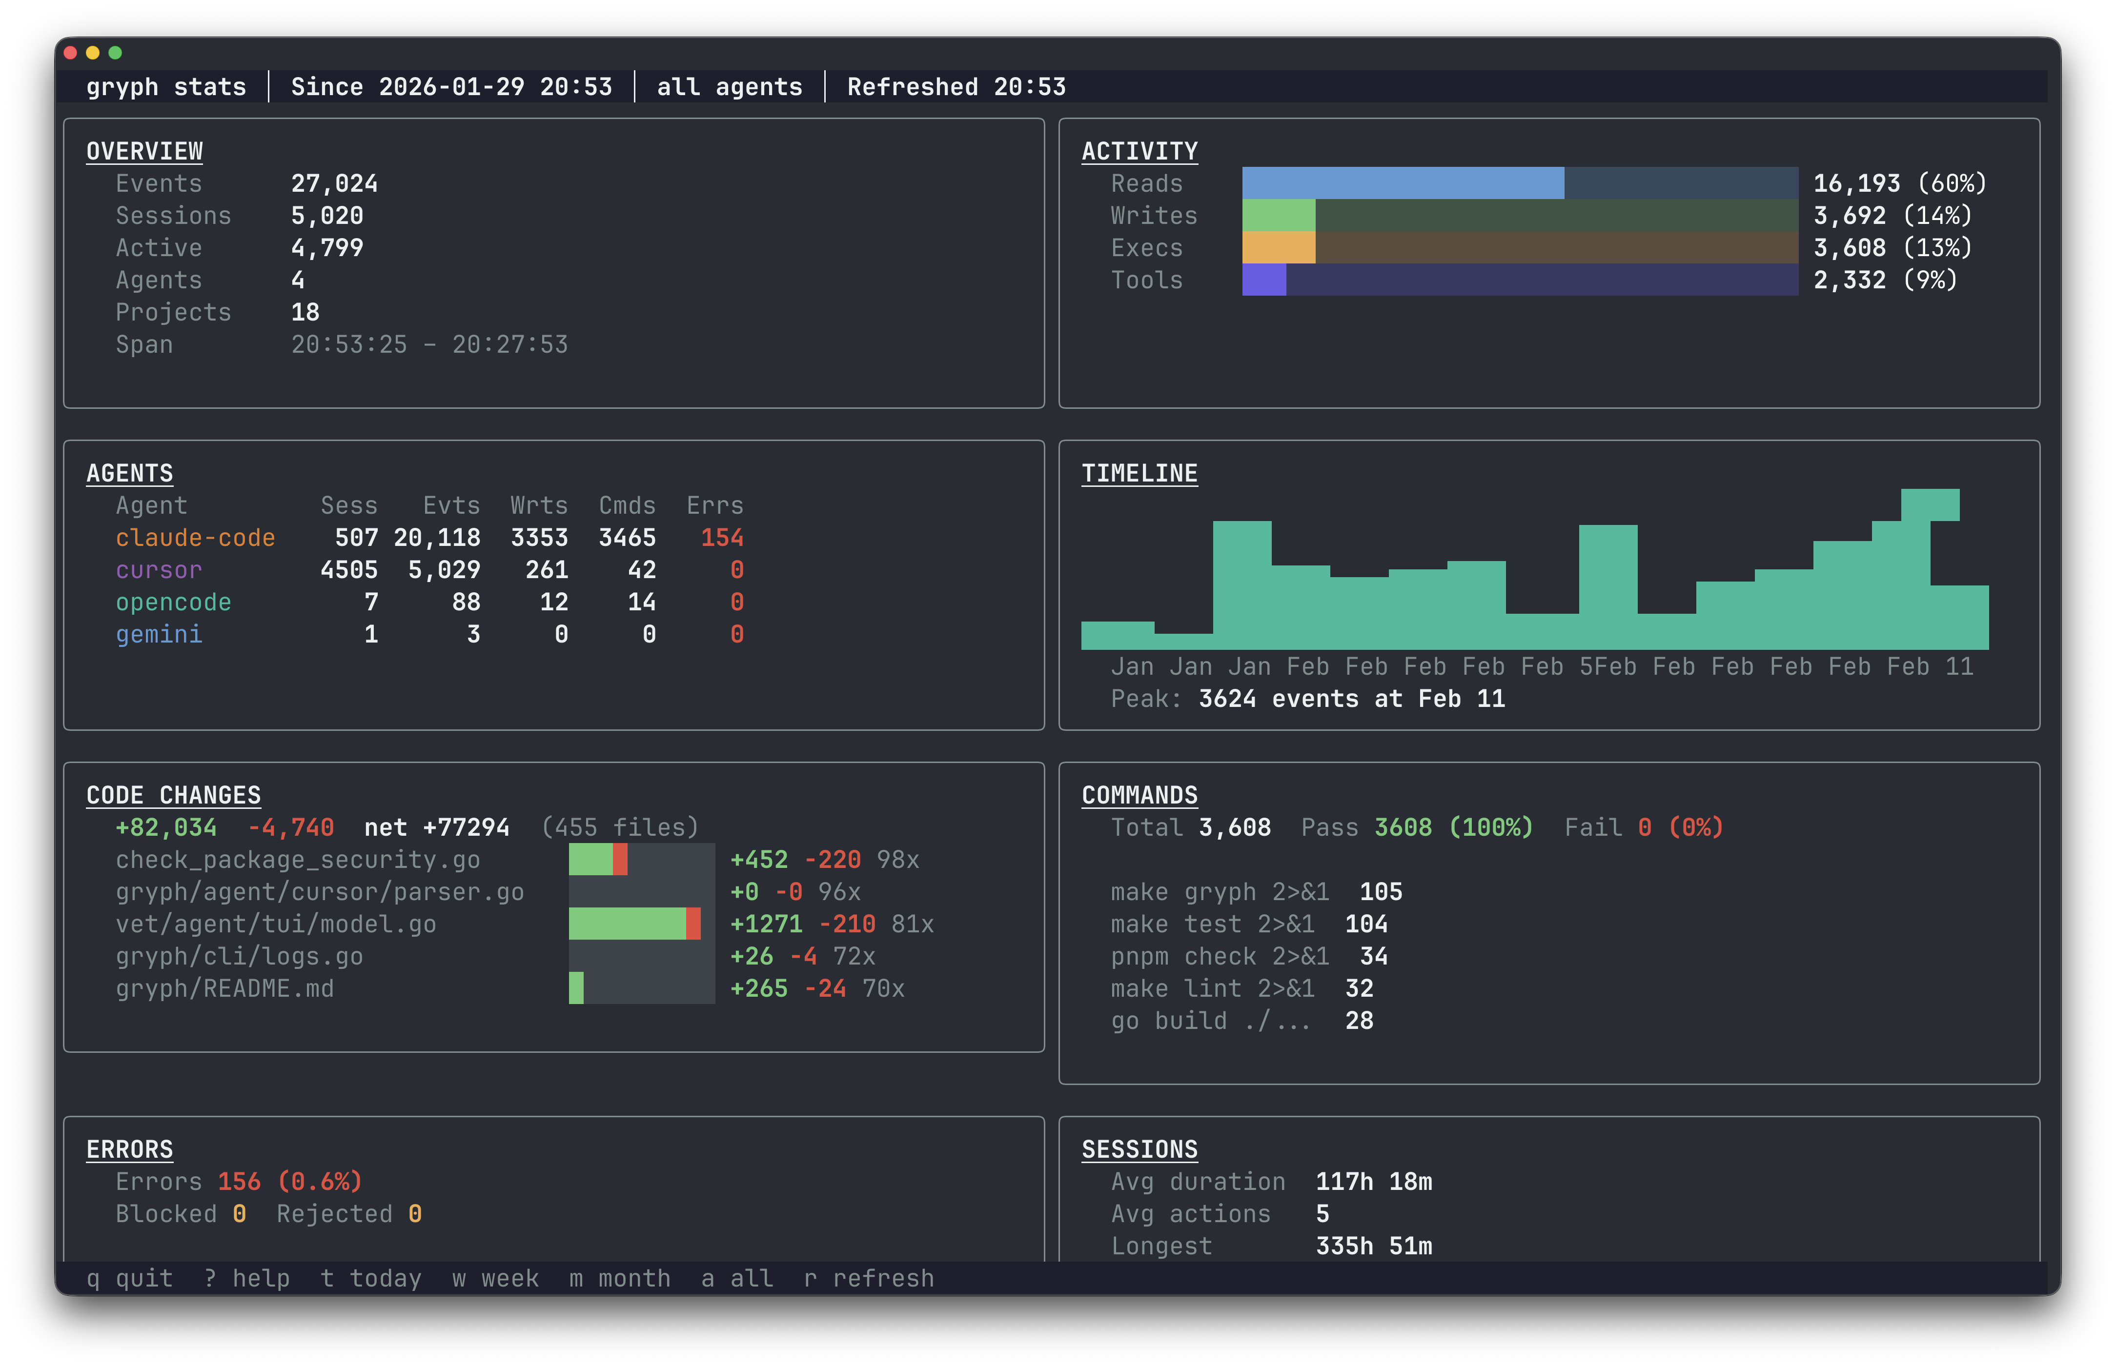The height and width of the screenshot is (1368, 2116).
Task: Select the m month time filter
Action: tap(620, 1277)
